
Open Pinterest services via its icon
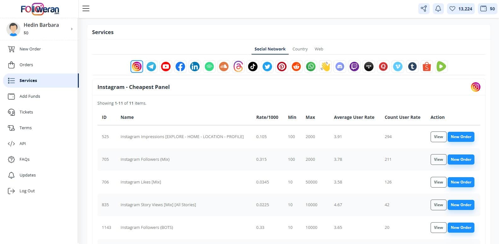(282, 67)
